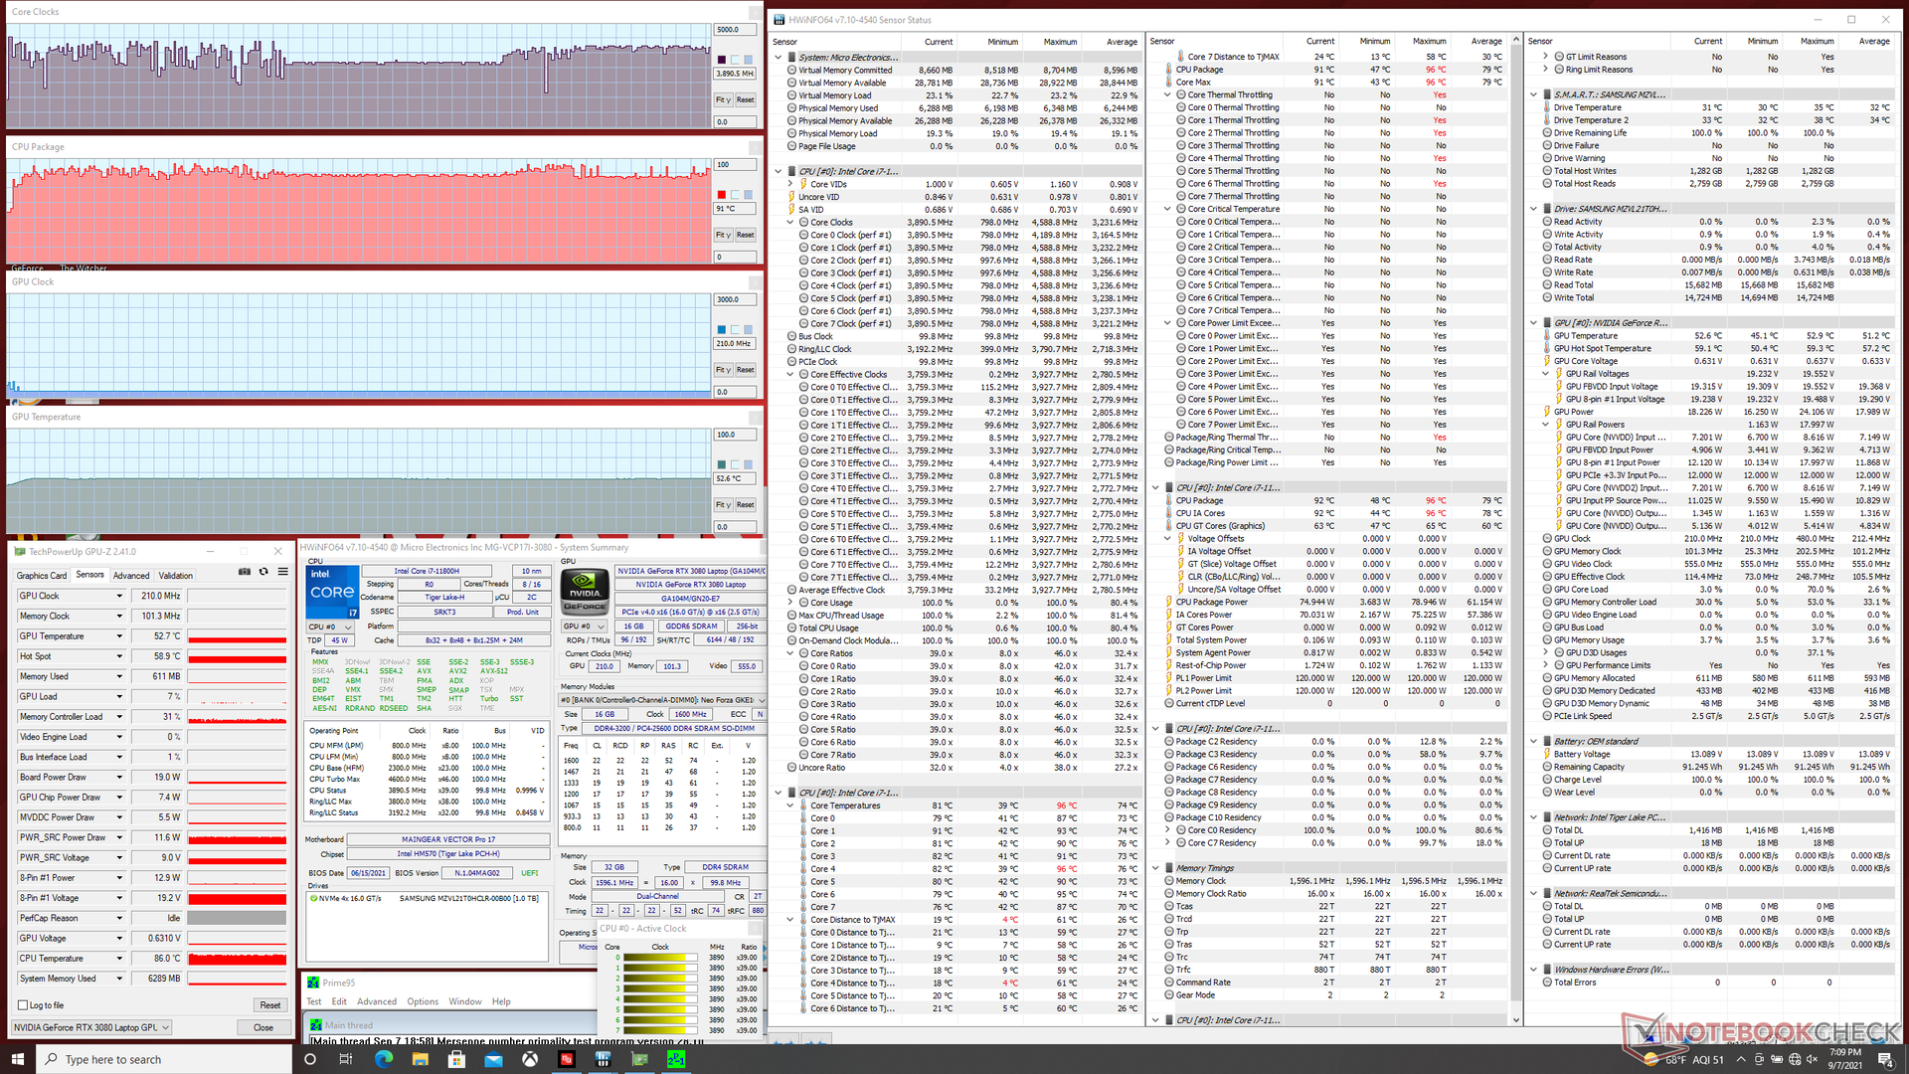1909x1074 pixels.
Task: Open GPU Temperature sensor dropdown in GPU-Z
Action: 119,636
